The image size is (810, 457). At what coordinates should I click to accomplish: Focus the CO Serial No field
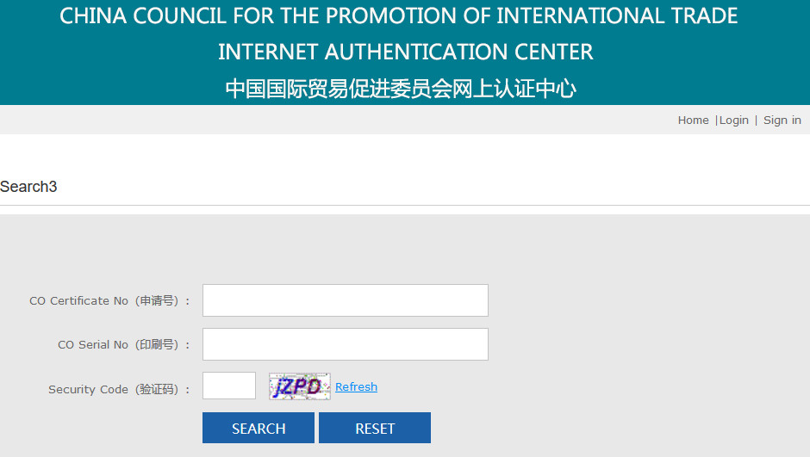pos(345,344)
